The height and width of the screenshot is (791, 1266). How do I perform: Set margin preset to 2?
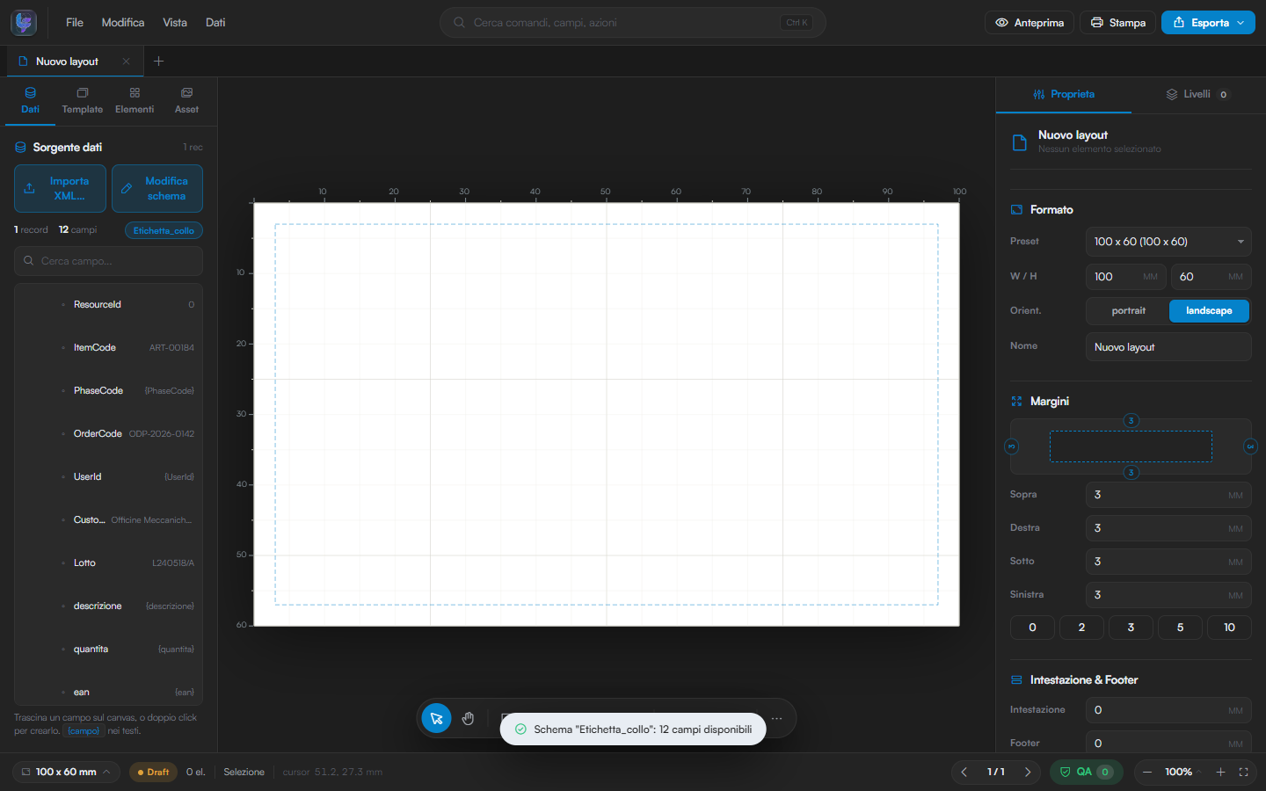[x=1081, y=628]
